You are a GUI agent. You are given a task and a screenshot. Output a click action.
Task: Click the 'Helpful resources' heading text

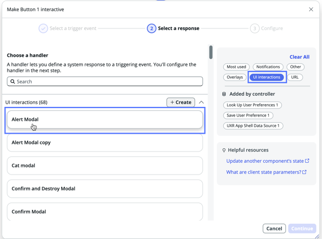[x=248, y=150]
